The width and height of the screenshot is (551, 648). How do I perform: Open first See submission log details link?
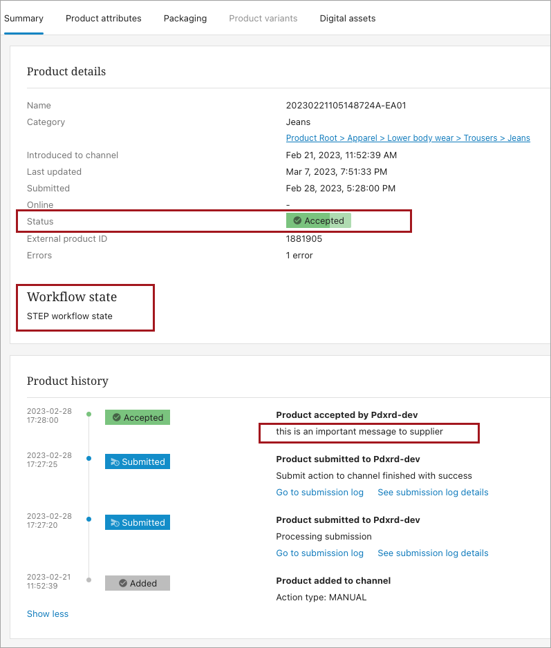(x=433, y=493)
